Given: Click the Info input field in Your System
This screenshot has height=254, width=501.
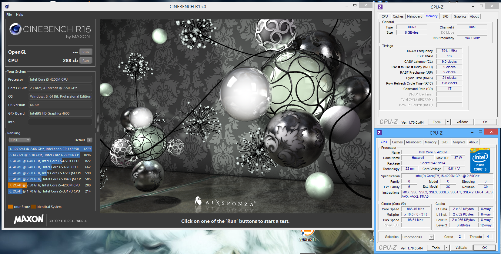Looking at the screenshot, I should 60,122.
